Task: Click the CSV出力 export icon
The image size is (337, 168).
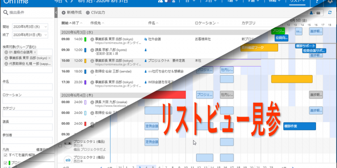Action: tap(88, 13)
